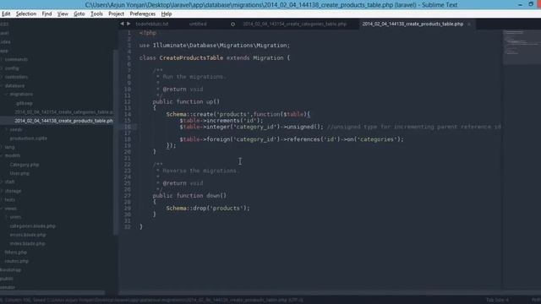This screenshot has height=304, width=541.
Task: Open filters.php in sidebar
Action: (15, 252)
